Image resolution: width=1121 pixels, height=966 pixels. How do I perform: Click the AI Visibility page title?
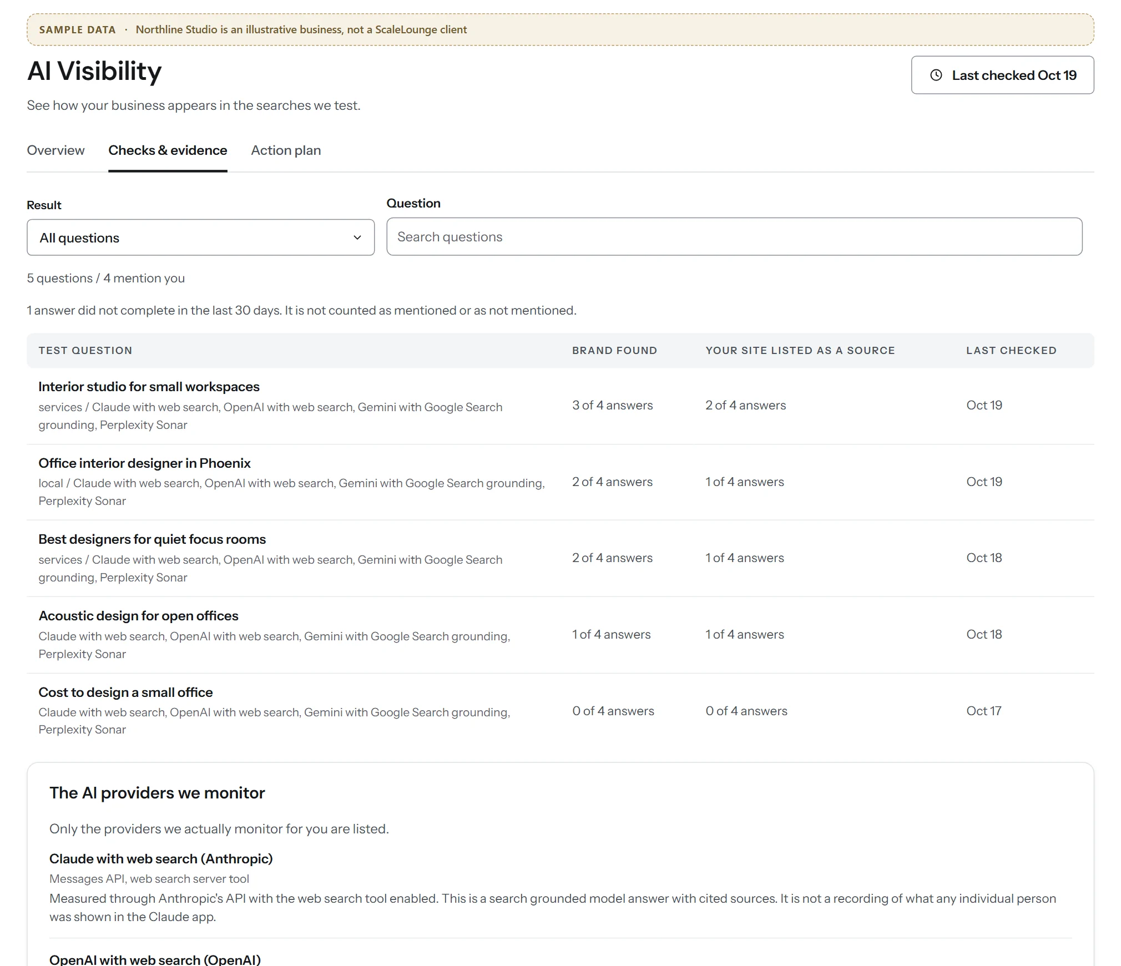click(x=94, y=71)
